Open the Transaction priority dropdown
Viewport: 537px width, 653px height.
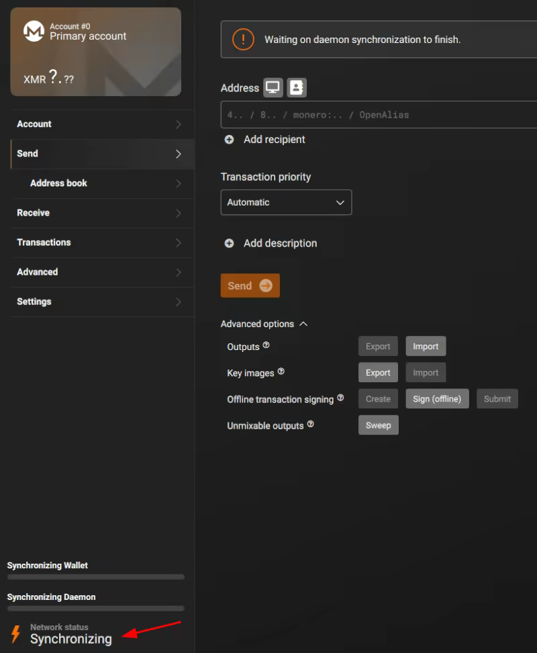(286, 202)
